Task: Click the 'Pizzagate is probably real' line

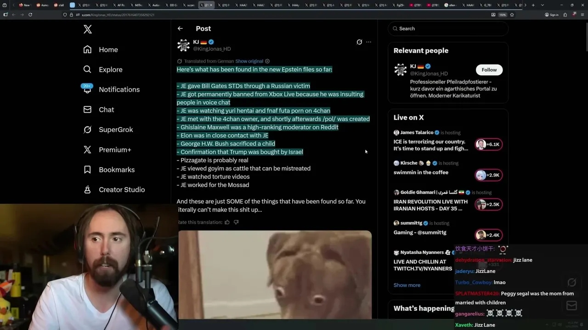Action: coord(212,160)
